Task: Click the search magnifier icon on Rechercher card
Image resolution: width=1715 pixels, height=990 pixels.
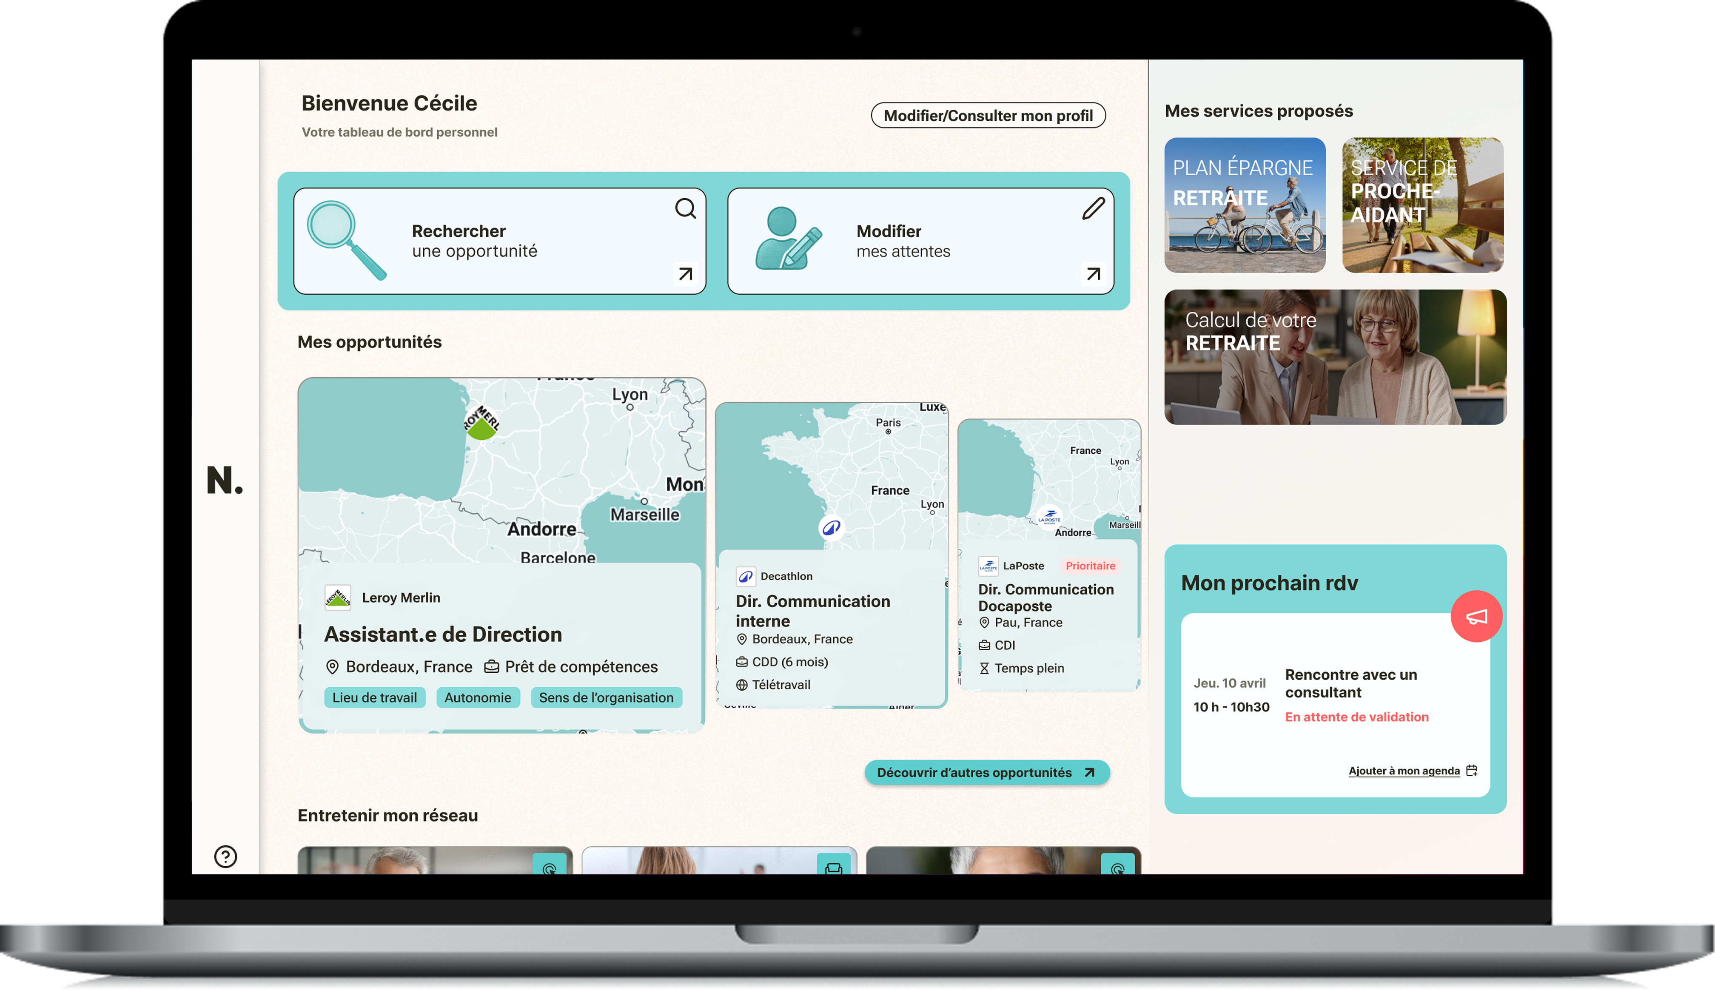Action: click(685, 208)
